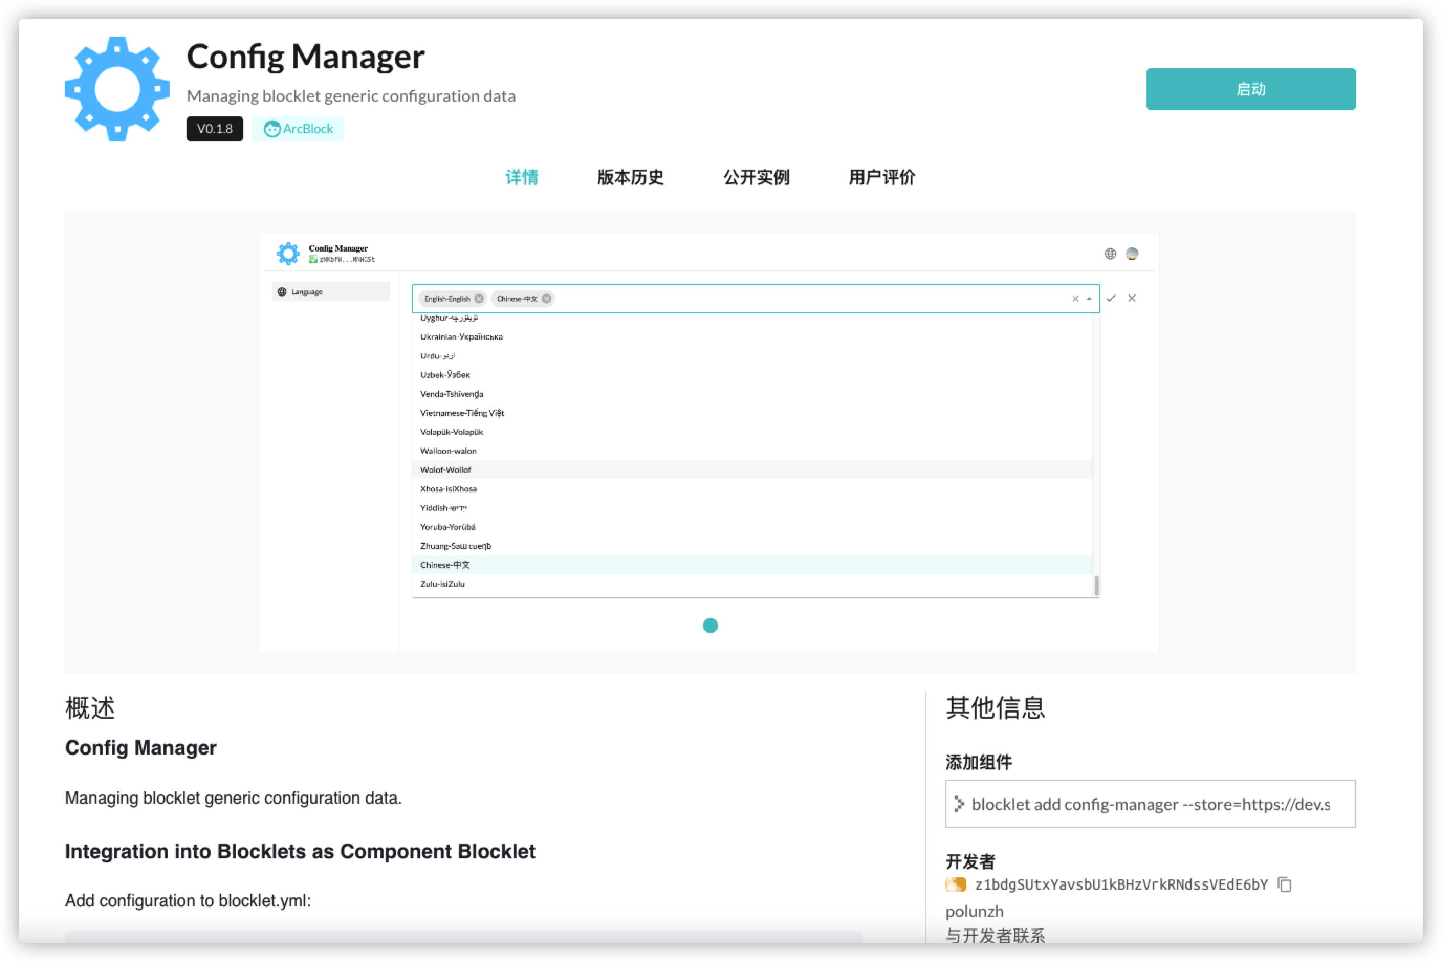Select the Wolof-Wollof option
This screenshot has height=962, width=1442.
pos(752,470)
